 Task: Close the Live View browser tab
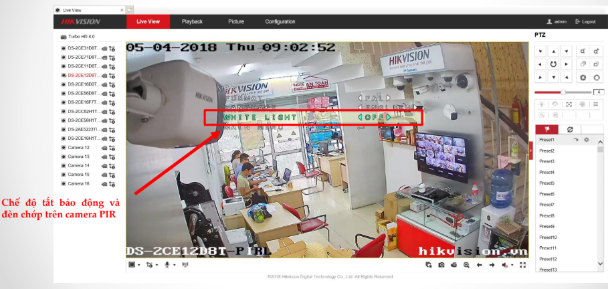(x=122, y=10)
